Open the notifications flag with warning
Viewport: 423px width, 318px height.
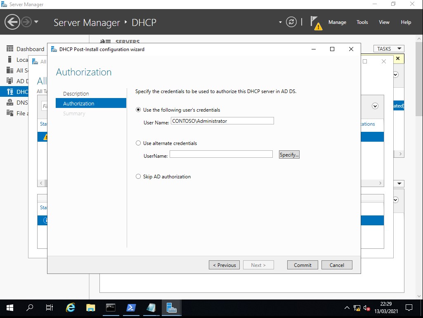point(316,23)
